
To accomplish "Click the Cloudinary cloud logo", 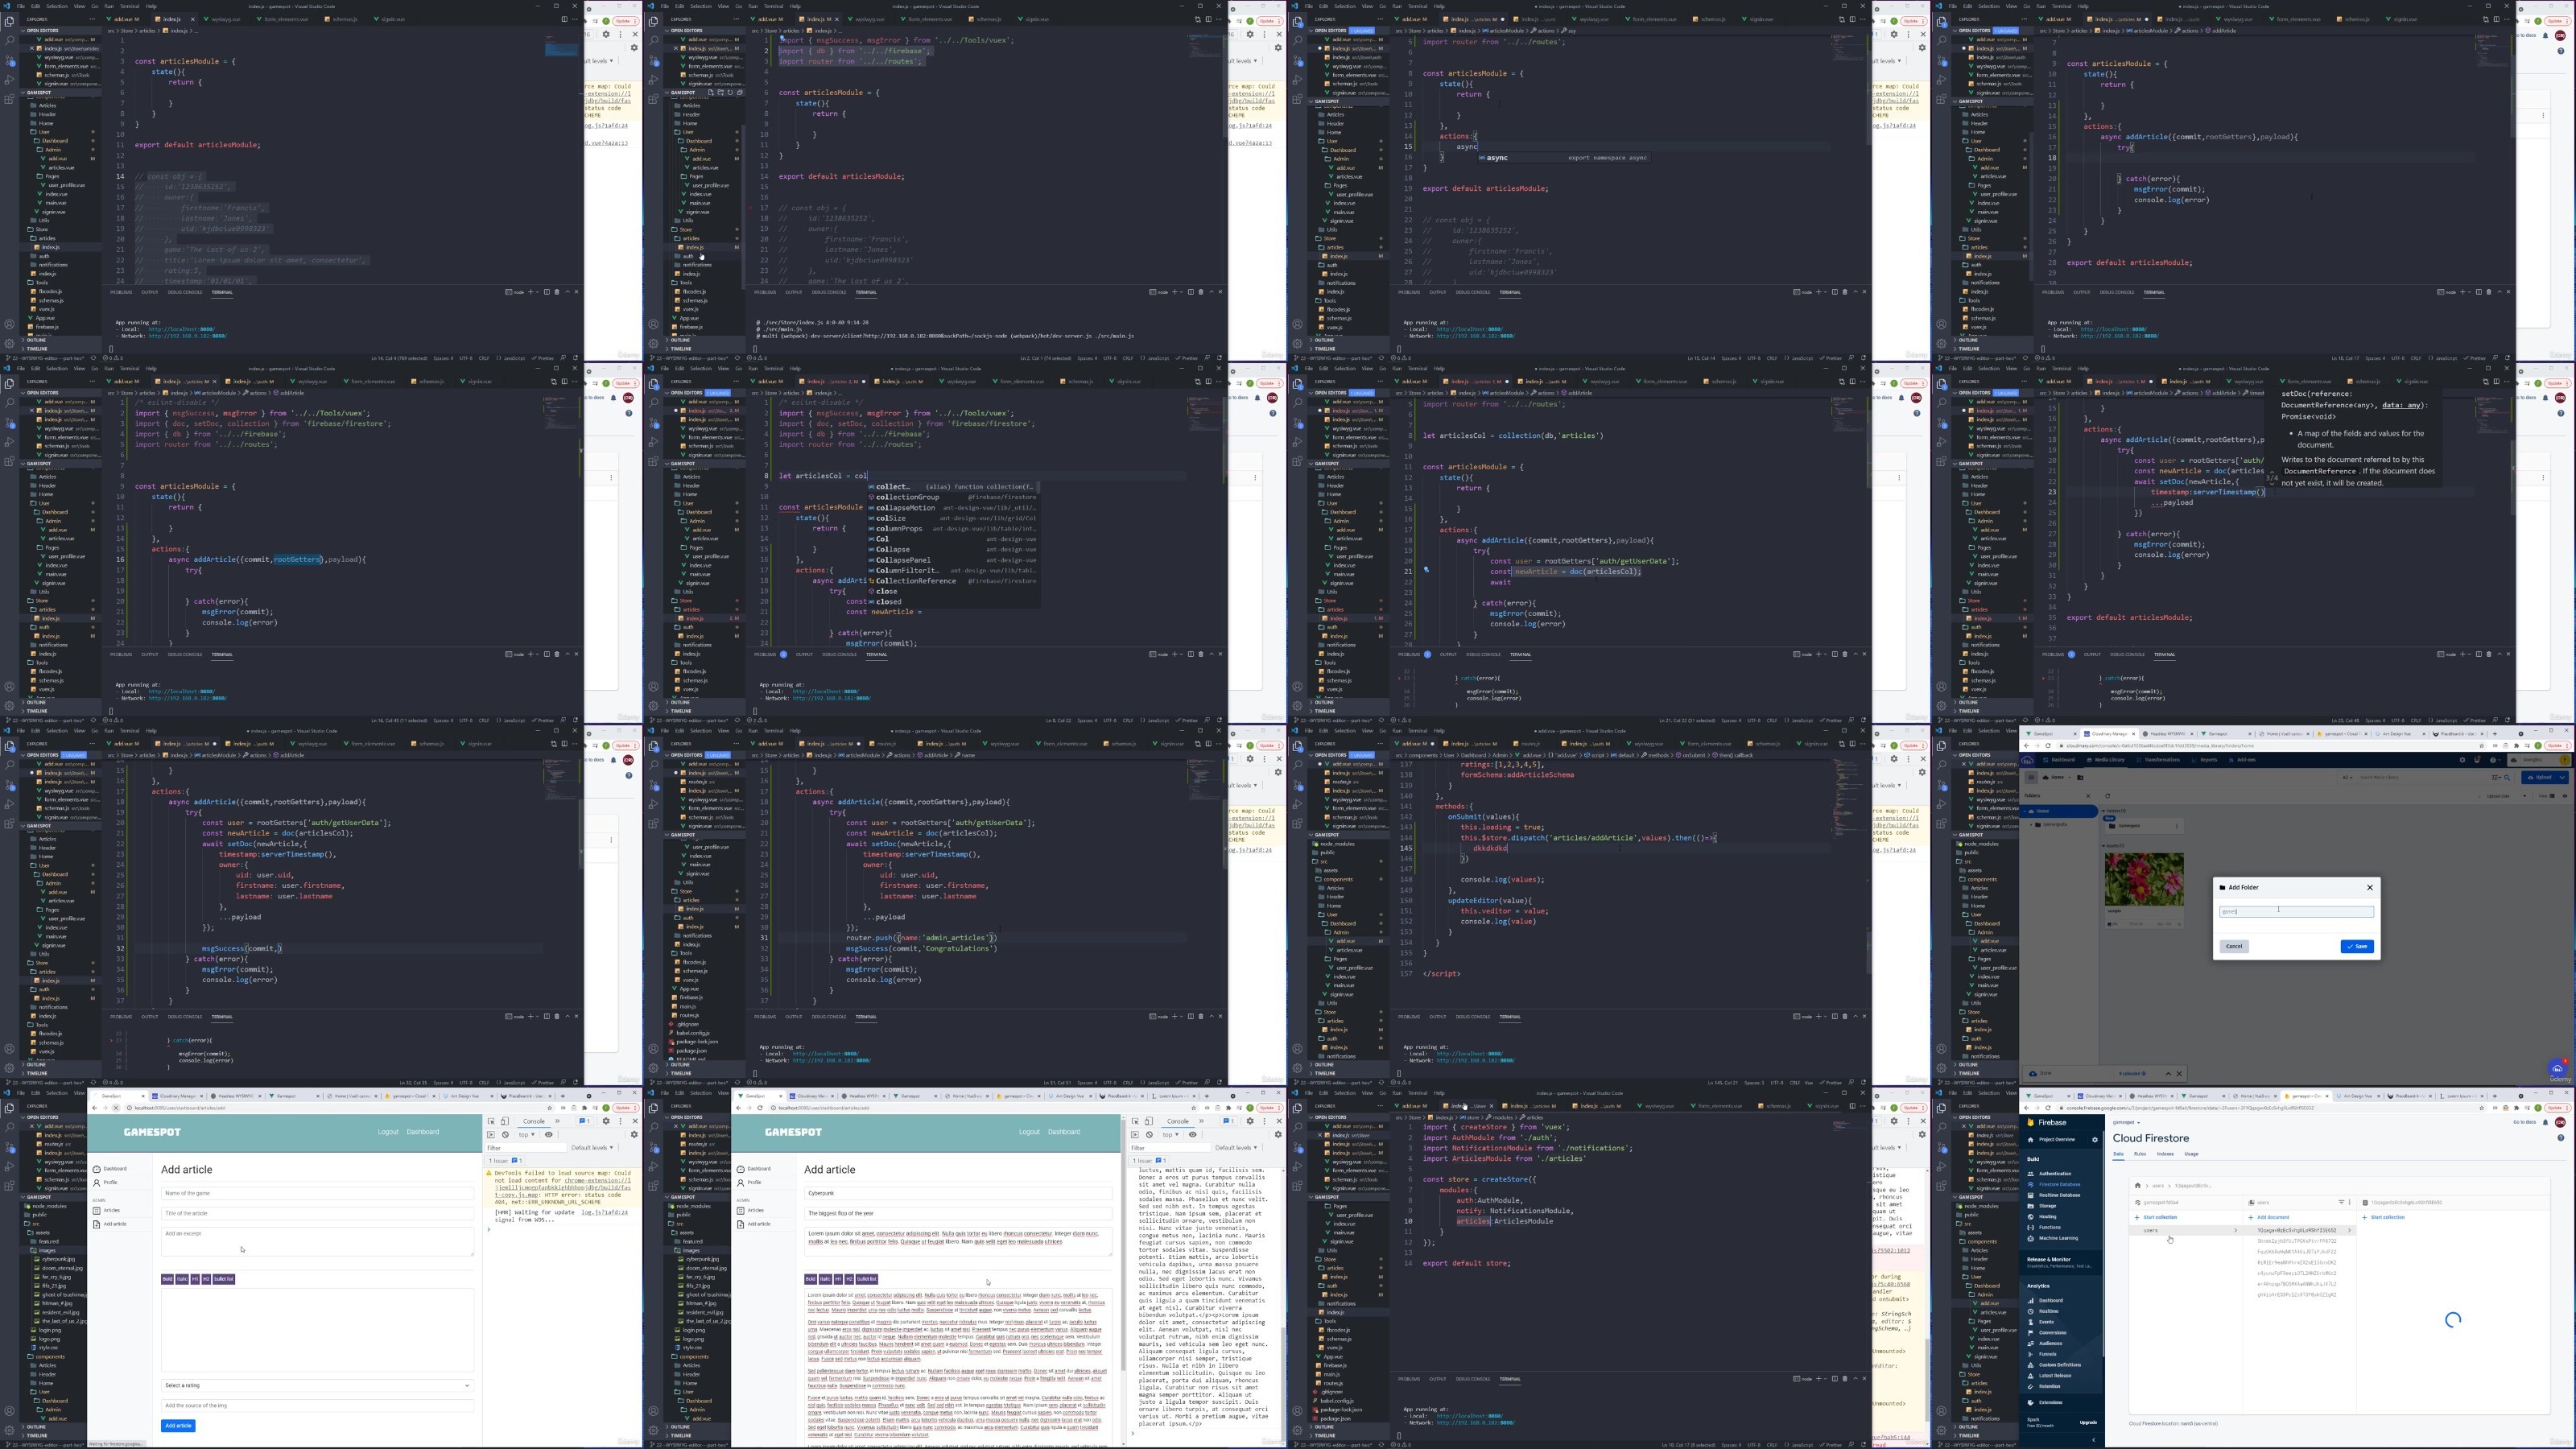I will tap(2028, 760).
